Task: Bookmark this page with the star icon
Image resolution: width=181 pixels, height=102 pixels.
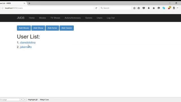Action: pos(134,8)
